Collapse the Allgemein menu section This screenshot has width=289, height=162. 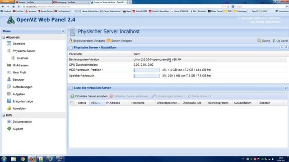pos(4,37)
